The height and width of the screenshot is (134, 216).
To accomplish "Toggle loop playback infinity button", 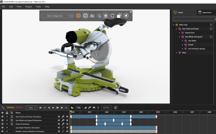I will click(66, 108).
